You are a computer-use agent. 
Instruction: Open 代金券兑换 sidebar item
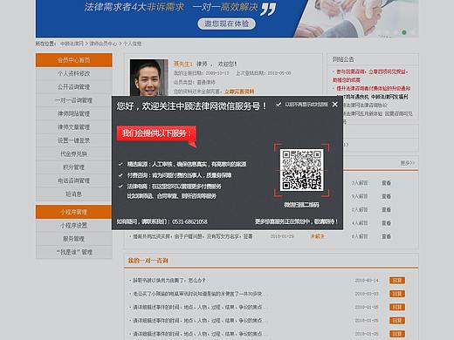click(73, 153)
